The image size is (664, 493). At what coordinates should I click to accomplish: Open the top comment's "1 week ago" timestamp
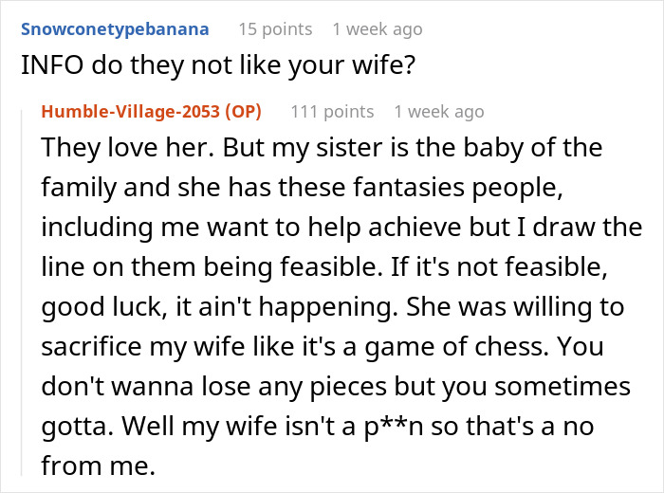point(378,28)
